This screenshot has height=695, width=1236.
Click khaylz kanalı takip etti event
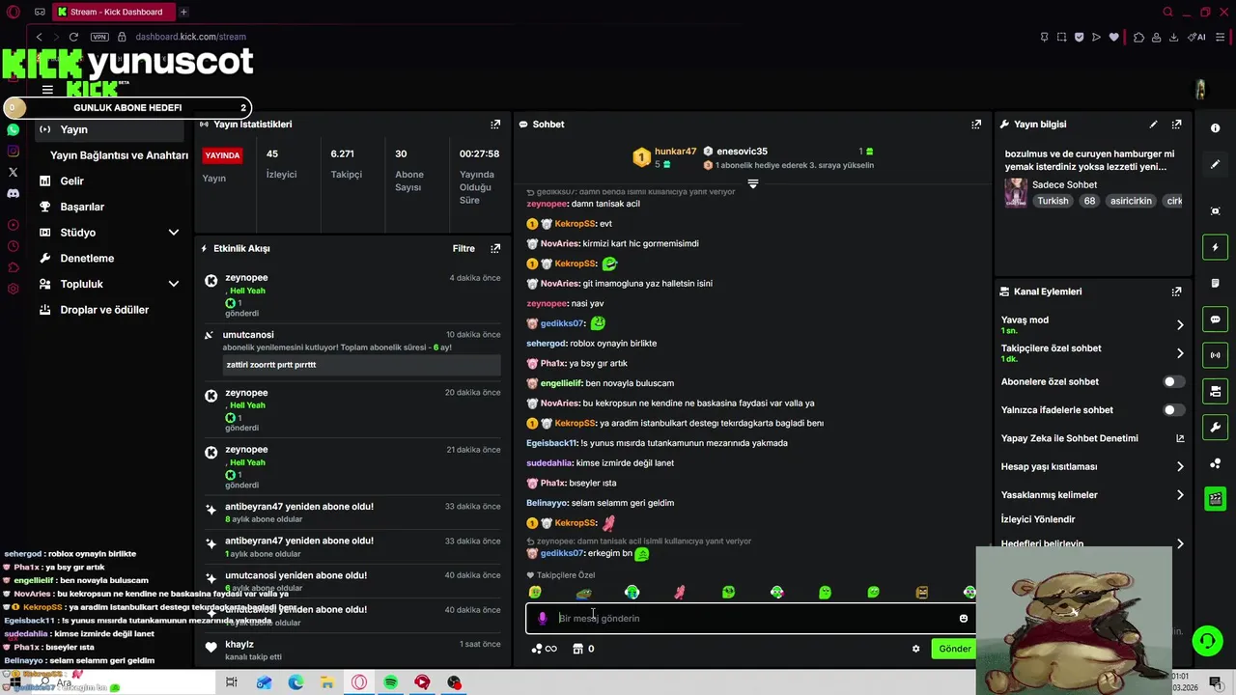(x=352, y=650)
